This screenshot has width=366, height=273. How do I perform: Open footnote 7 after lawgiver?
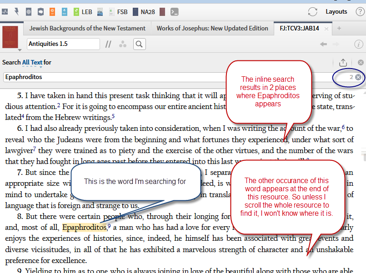click(35, 149)
